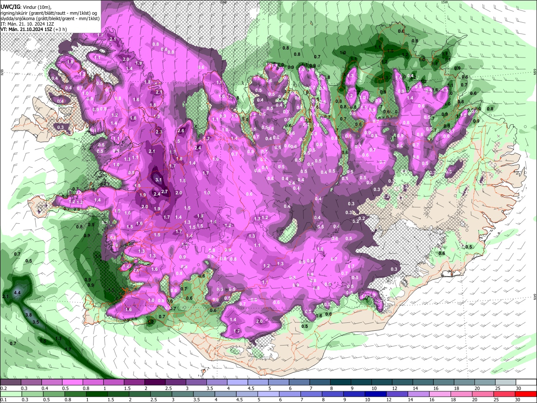Select the lower-row navy swatch between 10 and 12
The image size is (537, 403).
375,394
